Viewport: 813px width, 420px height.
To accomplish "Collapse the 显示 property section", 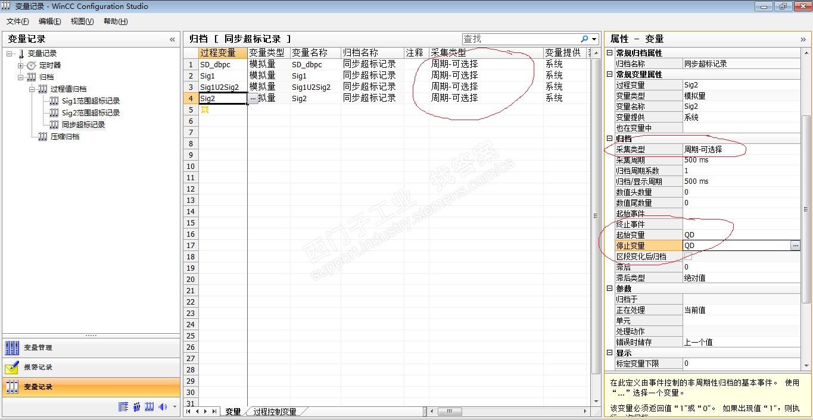I will click(x=609, y=353).
